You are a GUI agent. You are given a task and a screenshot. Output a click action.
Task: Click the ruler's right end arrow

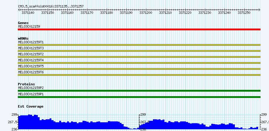pyautogui.click(x=259, y=10)
